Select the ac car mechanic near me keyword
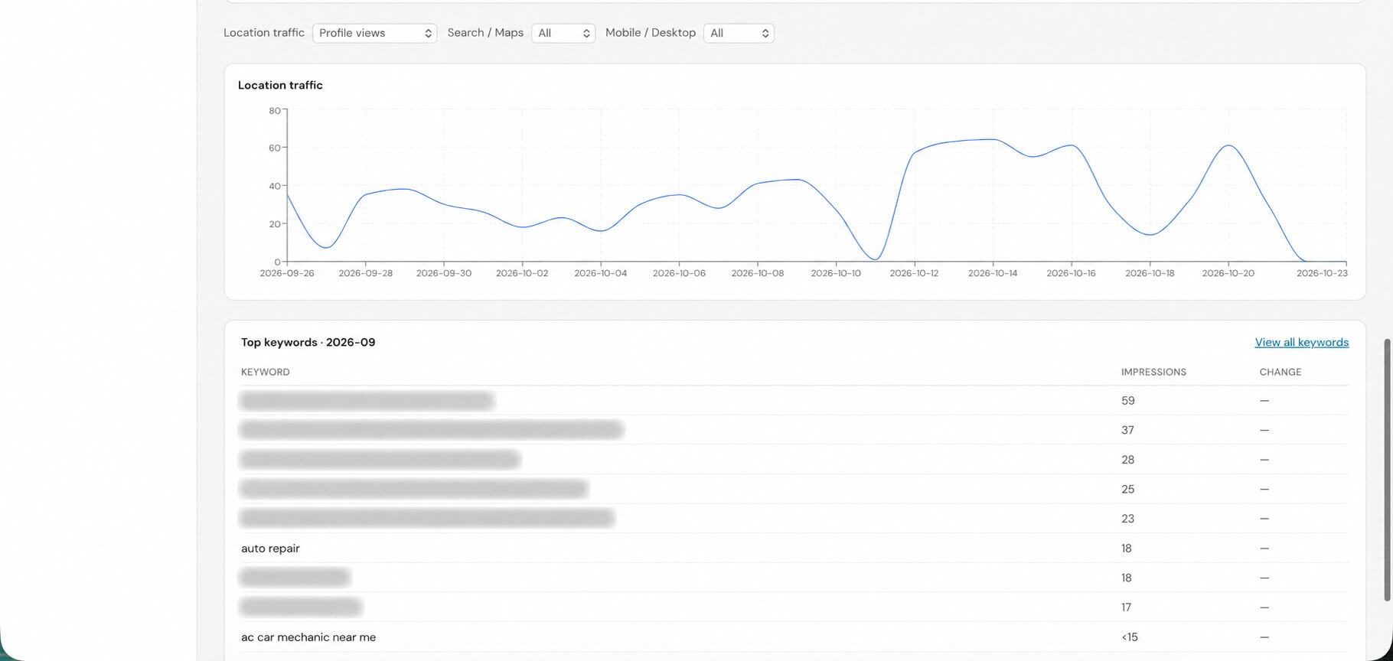The height and width of the screenshot is (661, 1393). [308, 637]
